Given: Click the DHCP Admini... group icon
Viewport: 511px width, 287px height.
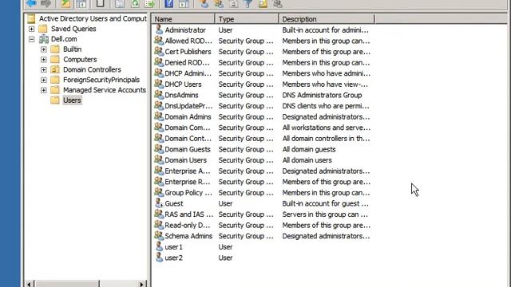Looking at the screenshot, I should [x=159, y=73].
